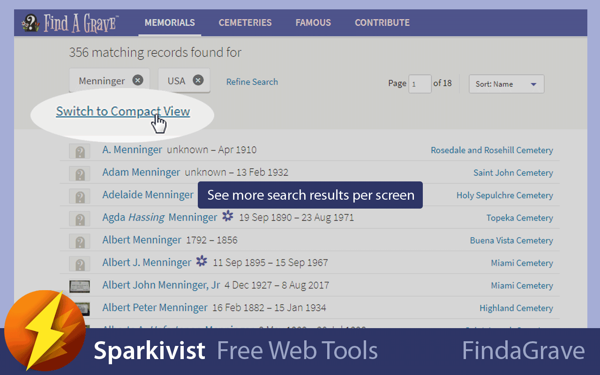Open Miami Cemetery link for Albert J. Menninger
The width and height of the screenshot is (600, 375).
(522, 263)
